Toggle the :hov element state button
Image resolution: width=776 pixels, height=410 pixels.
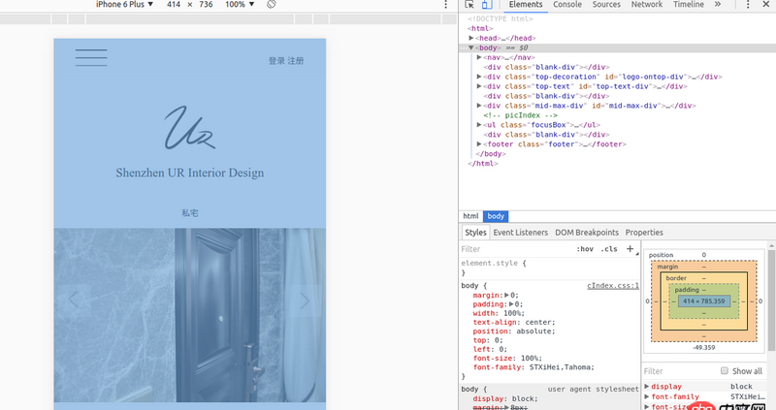point(585,249)
